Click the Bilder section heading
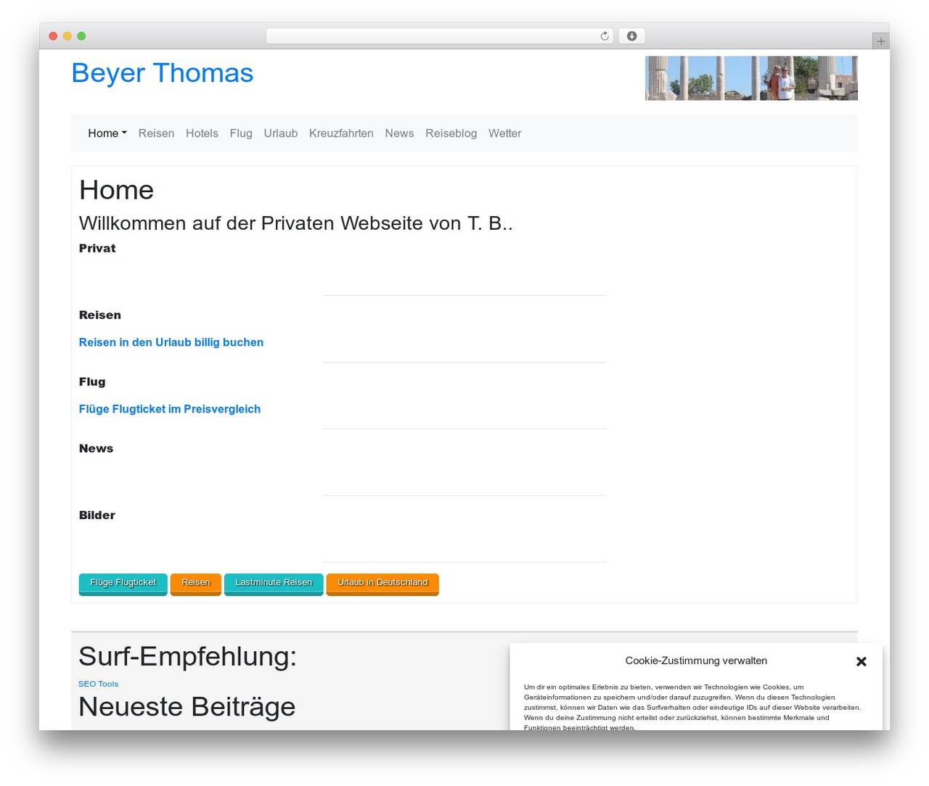 (x=97, y=515)
